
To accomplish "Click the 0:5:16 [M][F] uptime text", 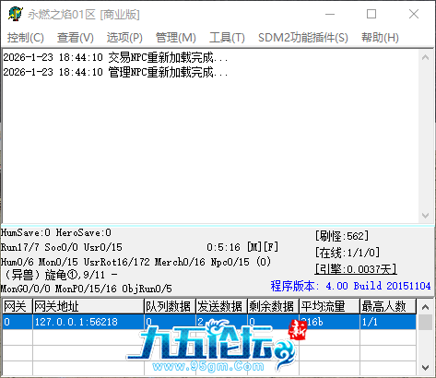I will tap(242, 247).
